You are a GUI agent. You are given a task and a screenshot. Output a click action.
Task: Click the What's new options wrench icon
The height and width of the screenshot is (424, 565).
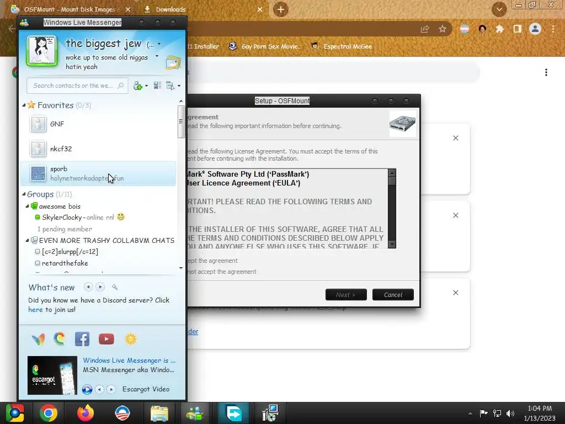click(x=115, y=287)
